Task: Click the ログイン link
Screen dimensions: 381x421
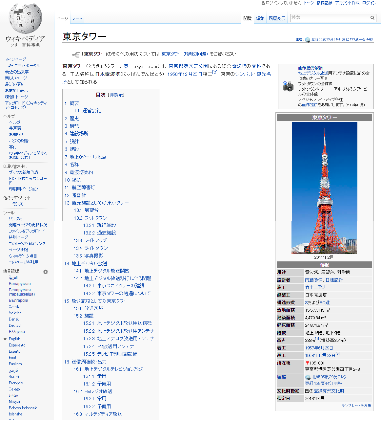Action: [369, 3]
